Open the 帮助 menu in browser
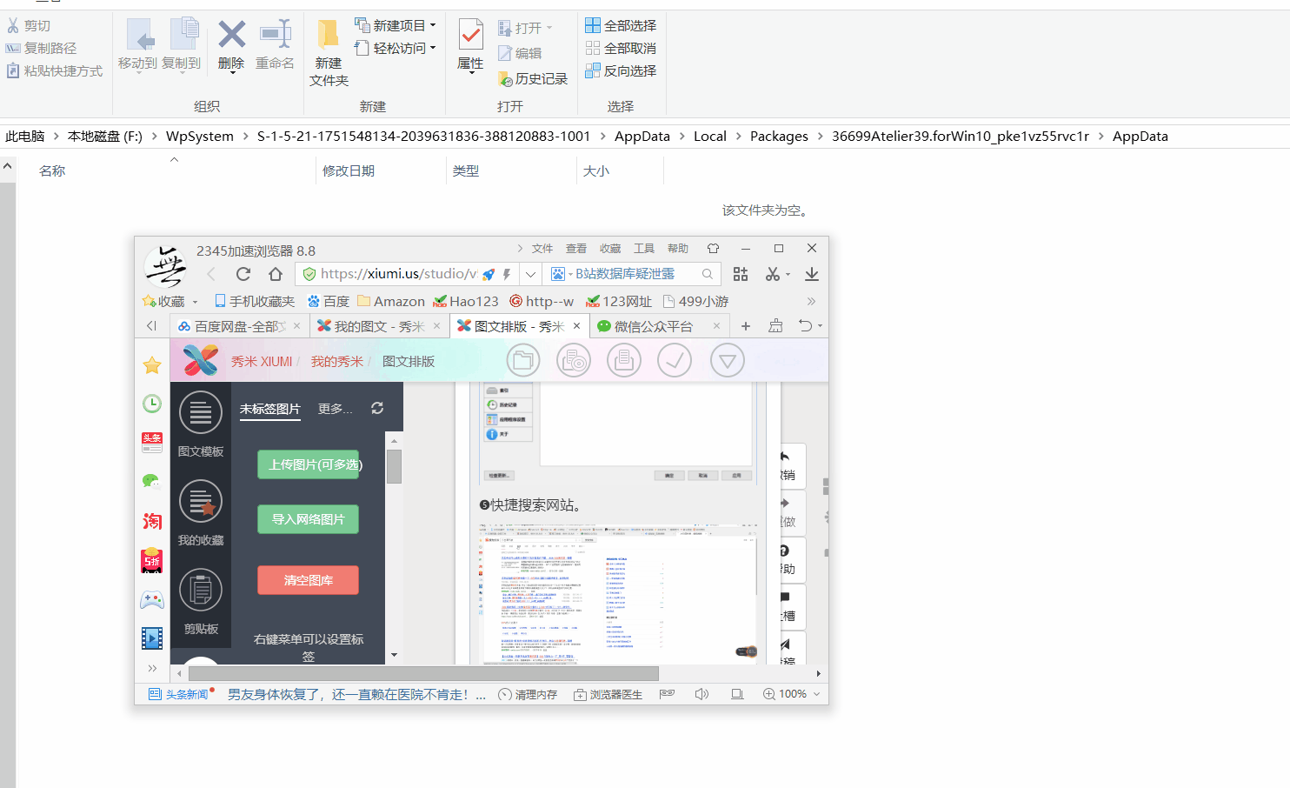 tap(678, 249)
